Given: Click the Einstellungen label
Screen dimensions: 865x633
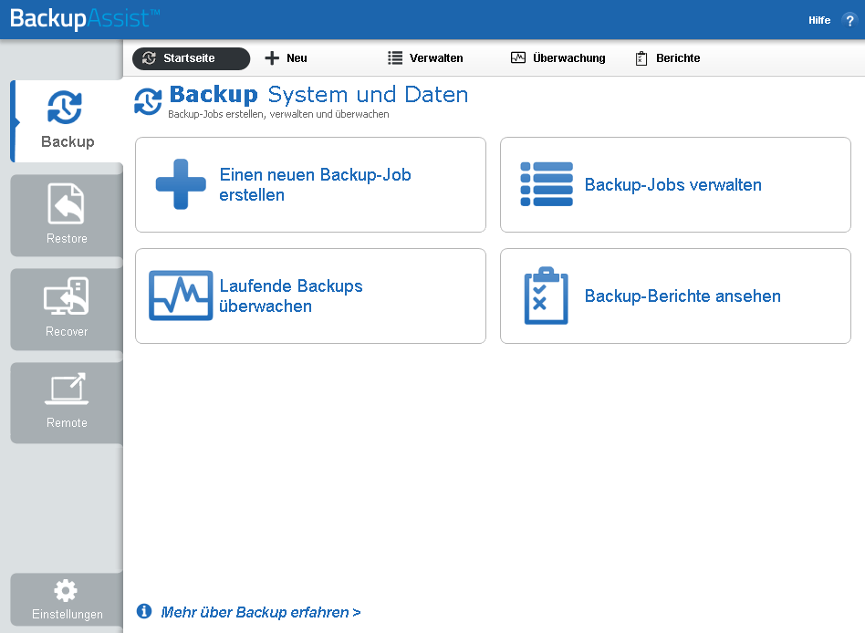Looking at the screenshot, I should pyautogui.click(x=68, y=614).
